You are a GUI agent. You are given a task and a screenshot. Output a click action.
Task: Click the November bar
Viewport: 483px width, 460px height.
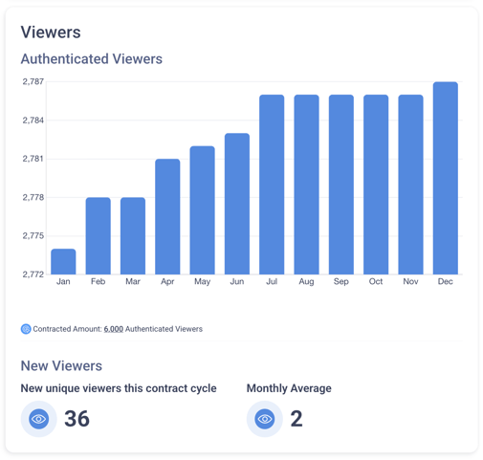tap(410, 185)
